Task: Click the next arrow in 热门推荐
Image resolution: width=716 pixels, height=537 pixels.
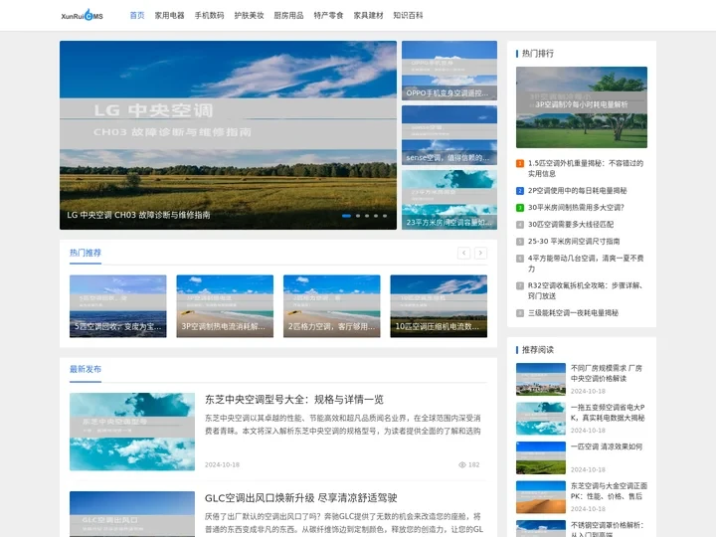Action: coord(480,253)
